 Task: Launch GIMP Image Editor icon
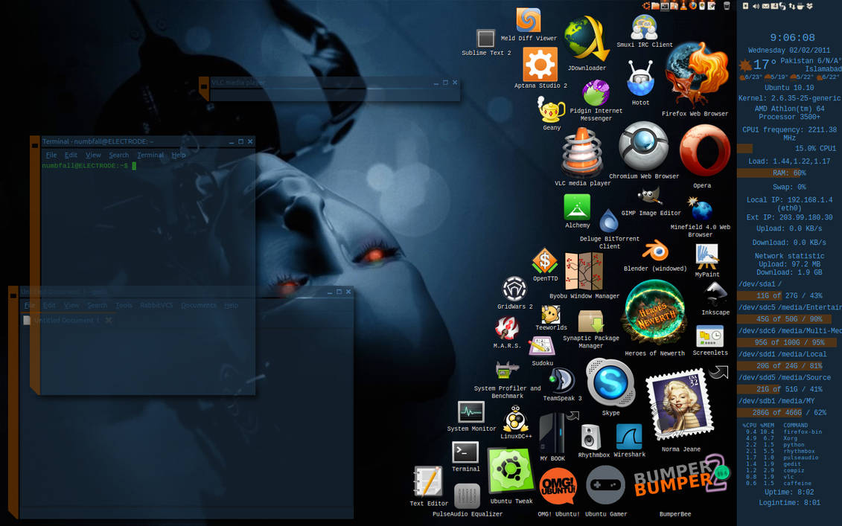coord(650,196)
